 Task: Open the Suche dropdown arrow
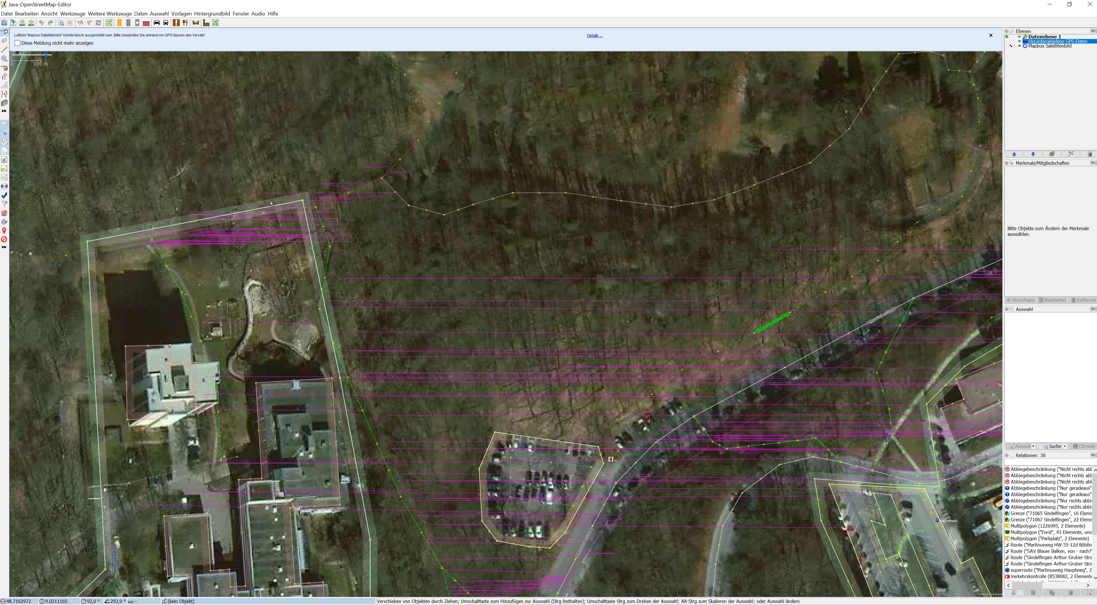[x=1065, y=447]
